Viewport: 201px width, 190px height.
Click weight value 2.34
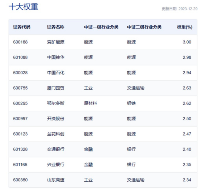(x=187, y=180)
